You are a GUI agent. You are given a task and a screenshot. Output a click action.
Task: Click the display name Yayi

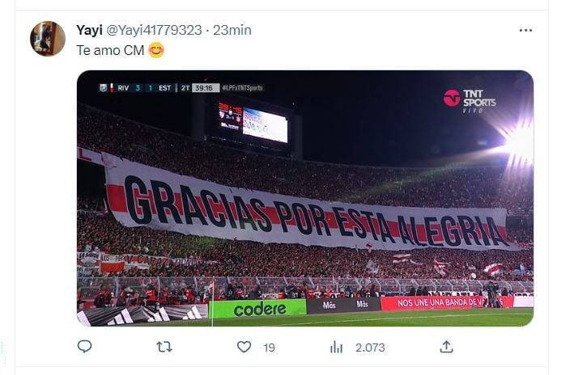89,30
